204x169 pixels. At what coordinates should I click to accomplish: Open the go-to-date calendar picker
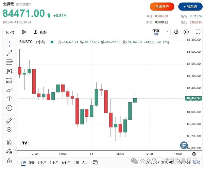95,163
